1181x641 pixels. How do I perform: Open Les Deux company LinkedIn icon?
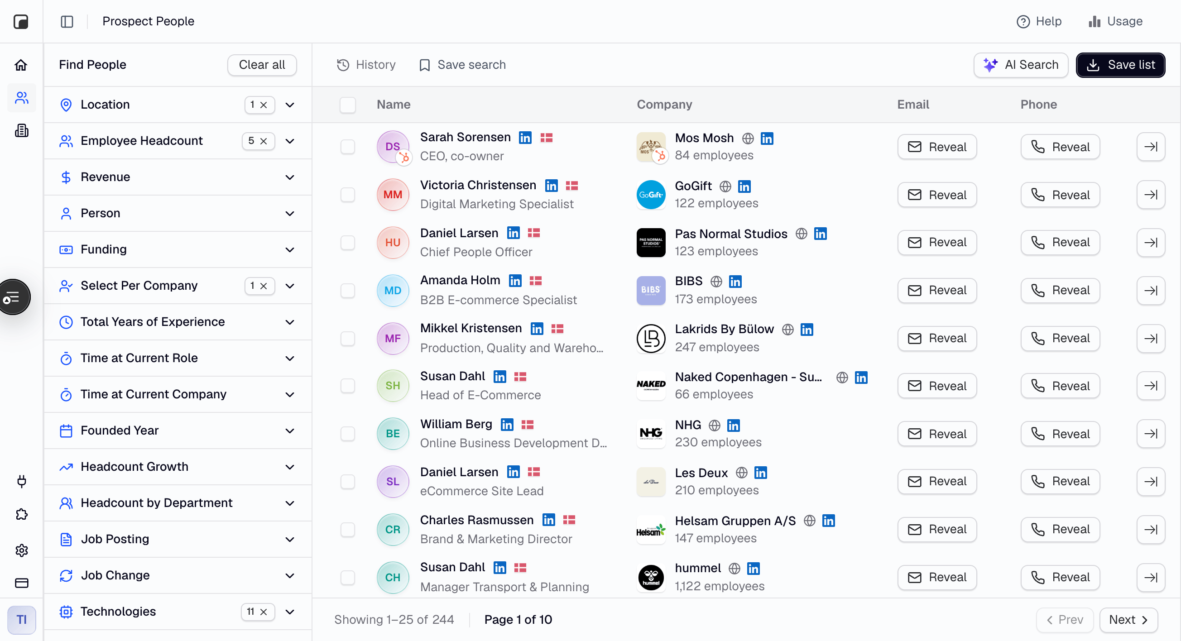(760, 473)
